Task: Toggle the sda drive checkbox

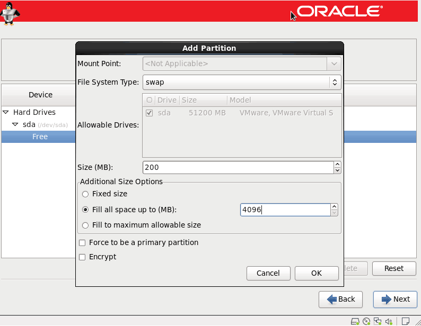Action: (x=150, y=113)
